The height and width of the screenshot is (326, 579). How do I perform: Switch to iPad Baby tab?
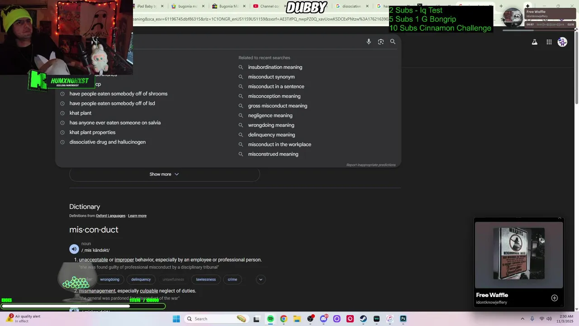147,6
